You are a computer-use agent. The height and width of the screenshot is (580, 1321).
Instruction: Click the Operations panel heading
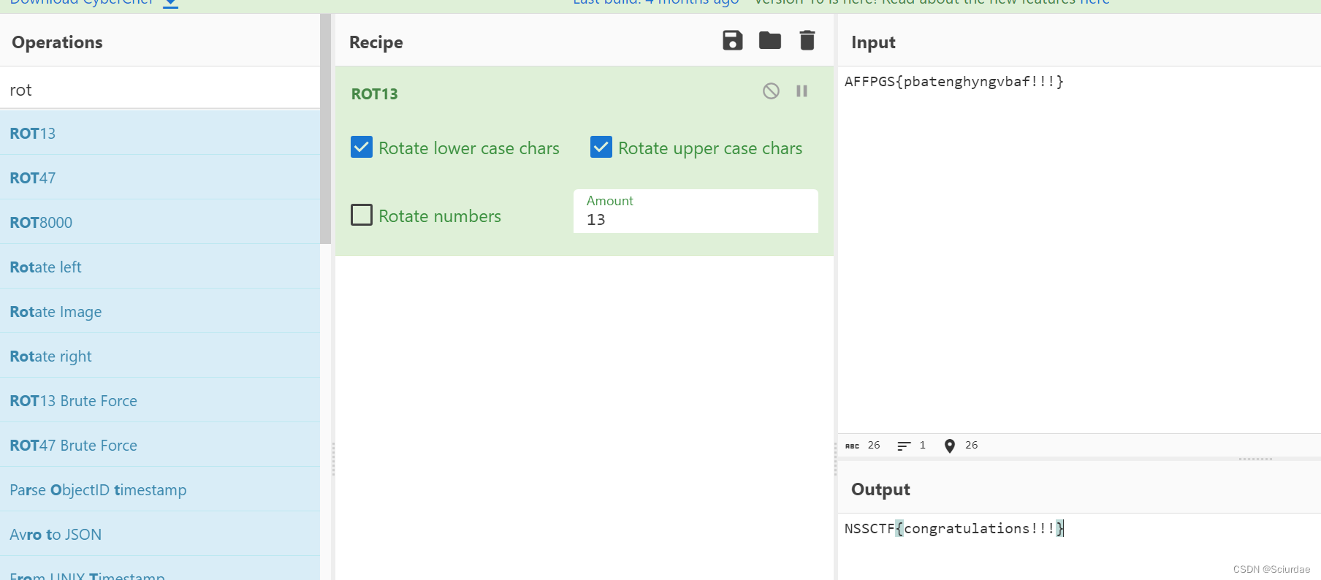tap(57, 42)
